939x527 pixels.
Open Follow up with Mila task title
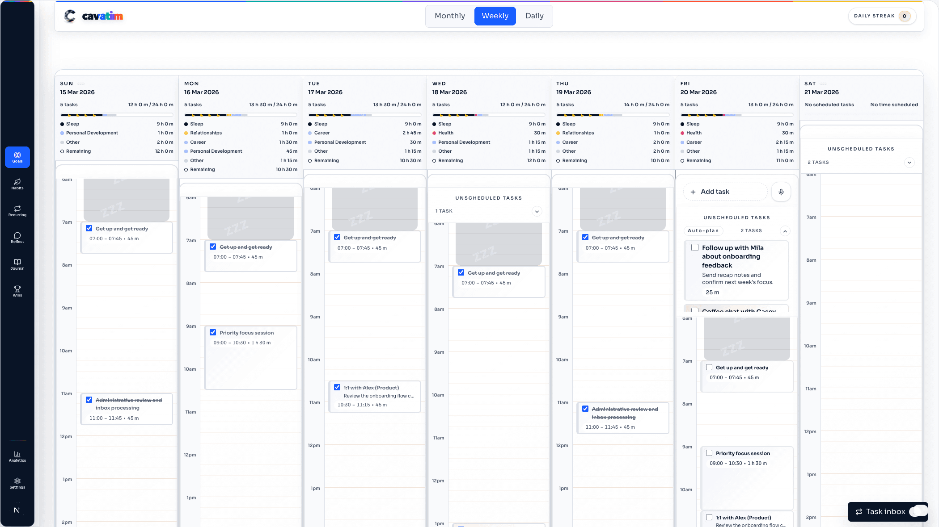click(733, 256)
